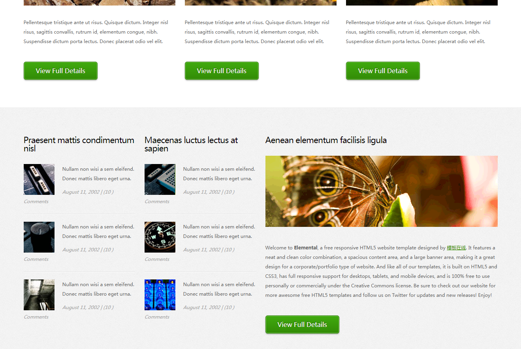The image size is (521, 349).
Task: Open the compass thumbnail
Action: coord(160,237)
